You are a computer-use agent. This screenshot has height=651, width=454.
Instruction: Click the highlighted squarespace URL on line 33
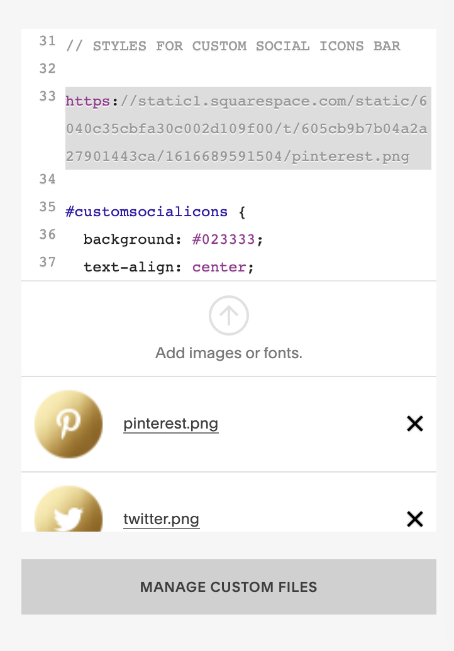click(x=248, y=129)
